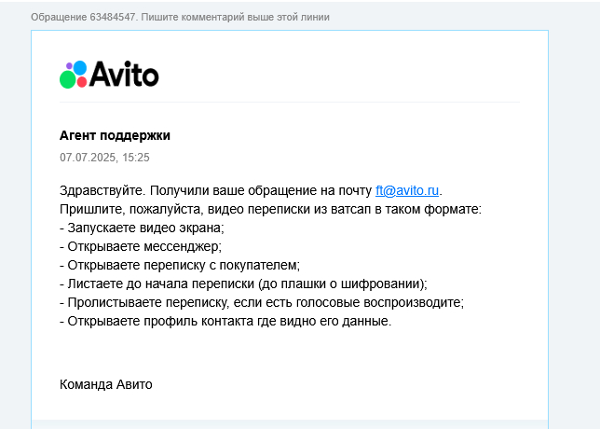
Task: Click the timestamp 07.07.2025, 15:25
Action: pyautogui.click(x=104, y=158)
